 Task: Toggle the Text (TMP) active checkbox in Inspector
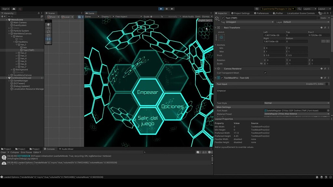point(222,18)
